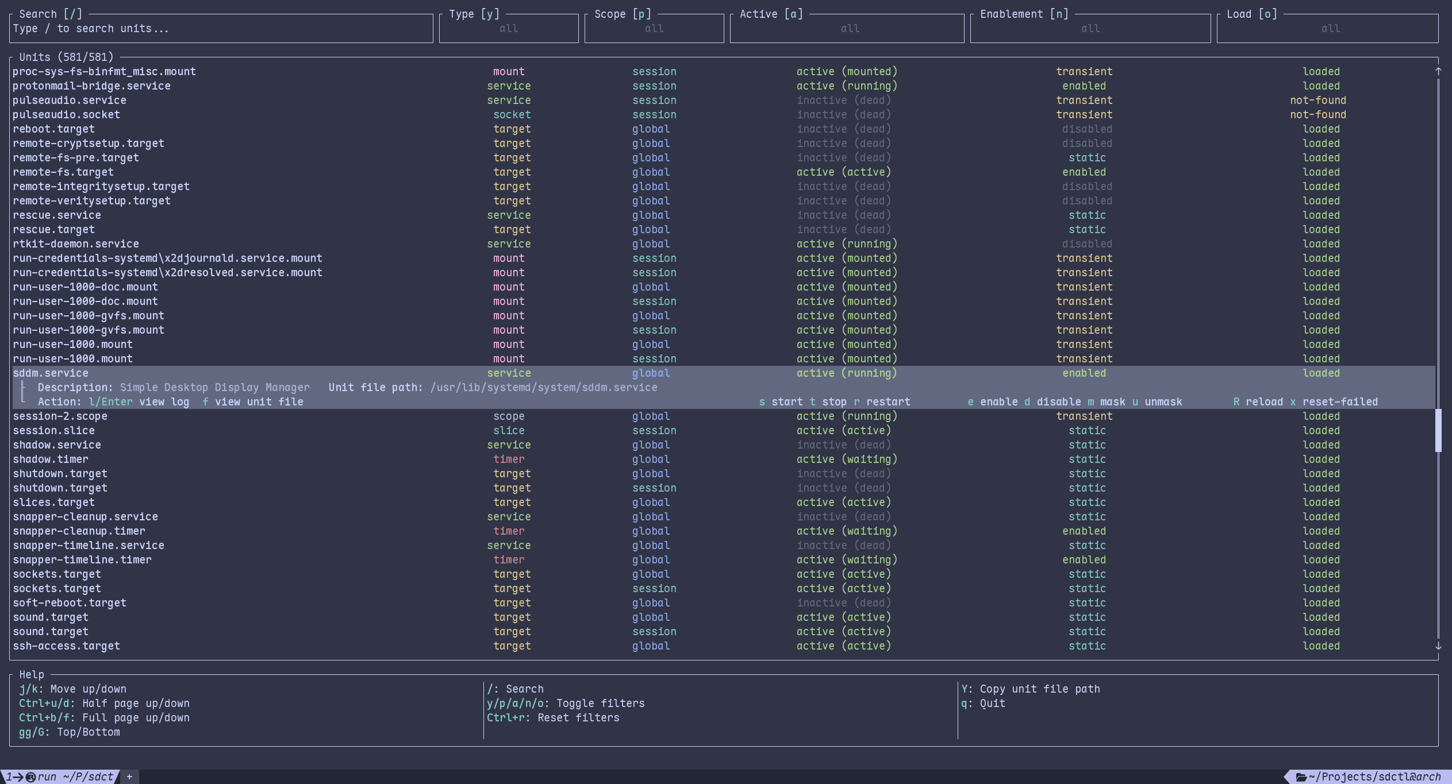Click 'mask' action in sddm.service details
The image size is (1452, 784).
tap(1107, 401)
